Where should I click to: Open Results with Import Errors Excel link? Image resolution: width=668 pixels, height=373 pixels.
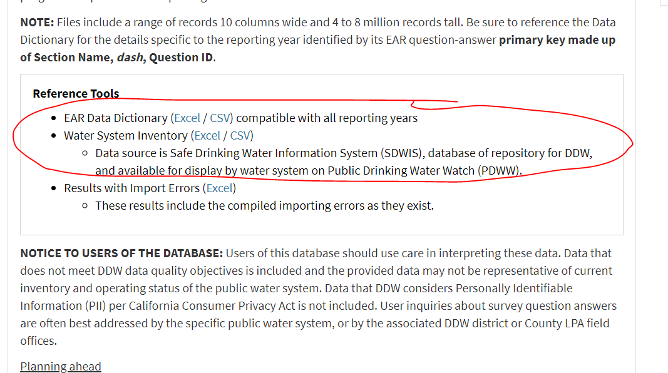point(219,188)
